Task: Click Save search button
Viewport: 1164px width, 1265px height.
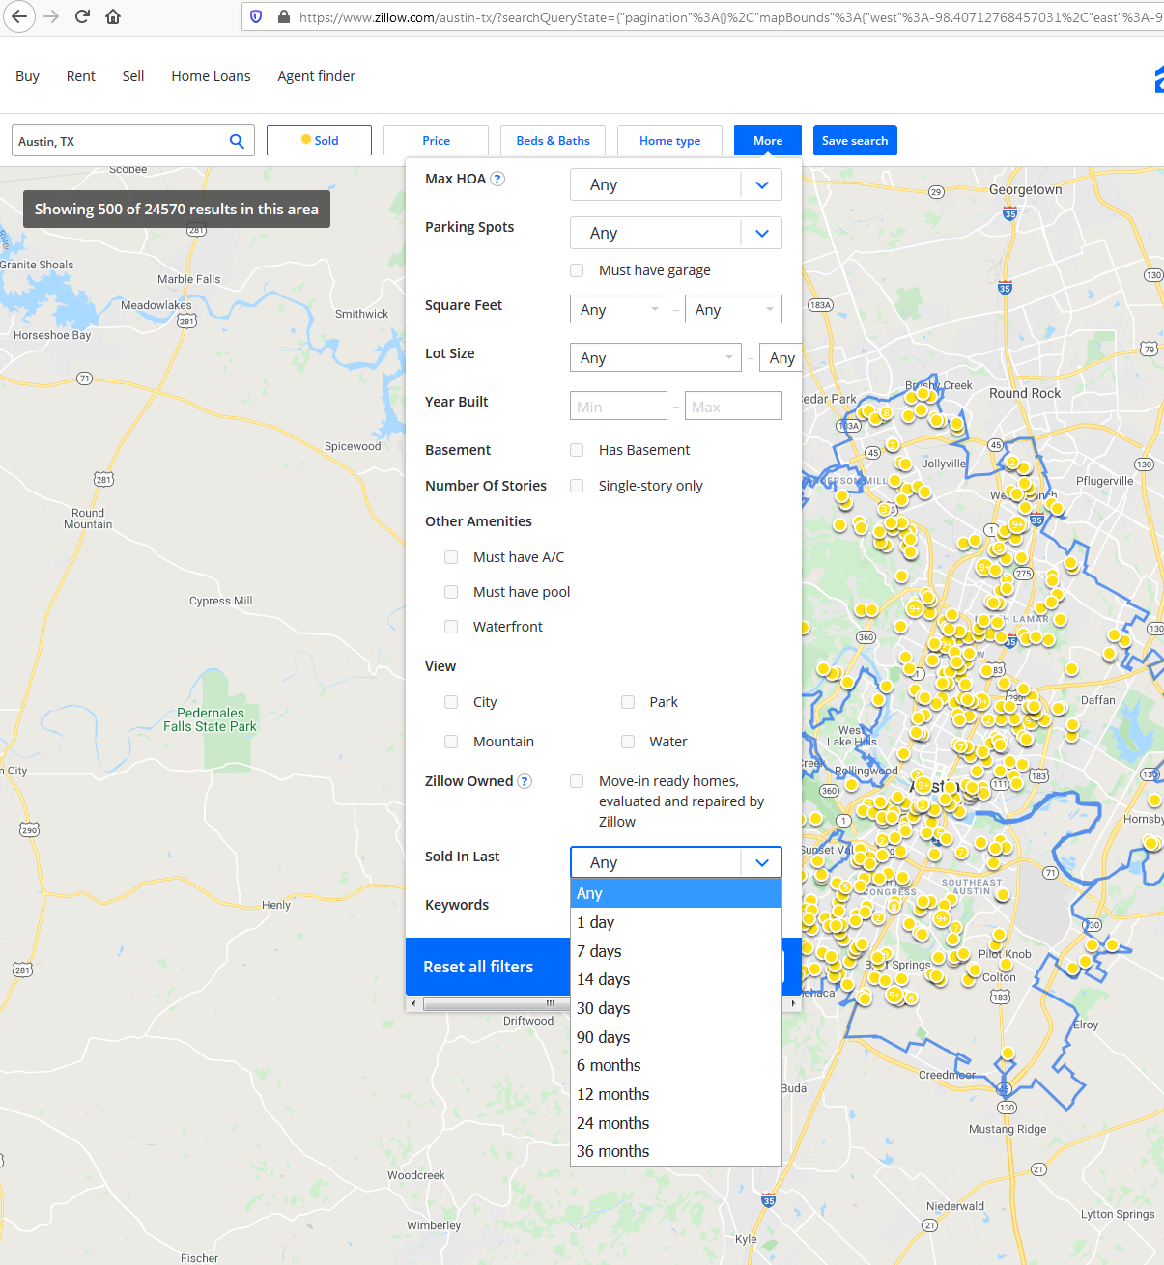Action: pos(855,140)
